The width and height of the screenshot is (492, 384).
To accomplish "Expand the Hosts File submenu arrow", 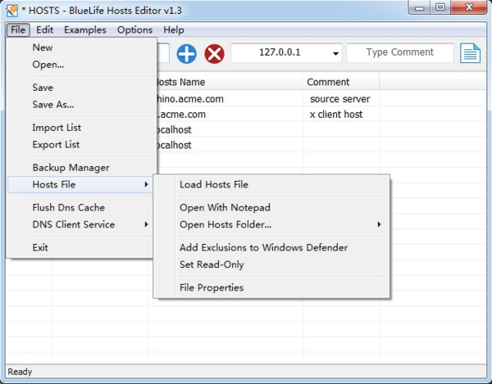I will click(146, 184).
